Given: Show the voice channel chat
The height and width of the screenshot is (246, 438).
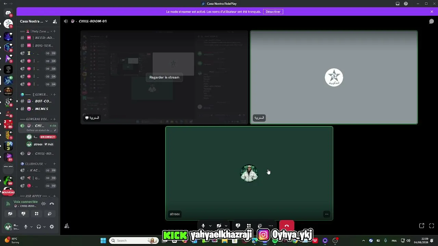Looking at the screenshot, I should click(431, 21).
